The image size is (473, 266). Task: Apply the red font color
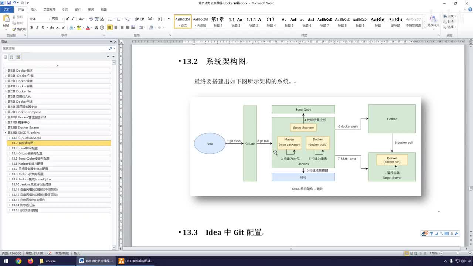pos(88,27)
